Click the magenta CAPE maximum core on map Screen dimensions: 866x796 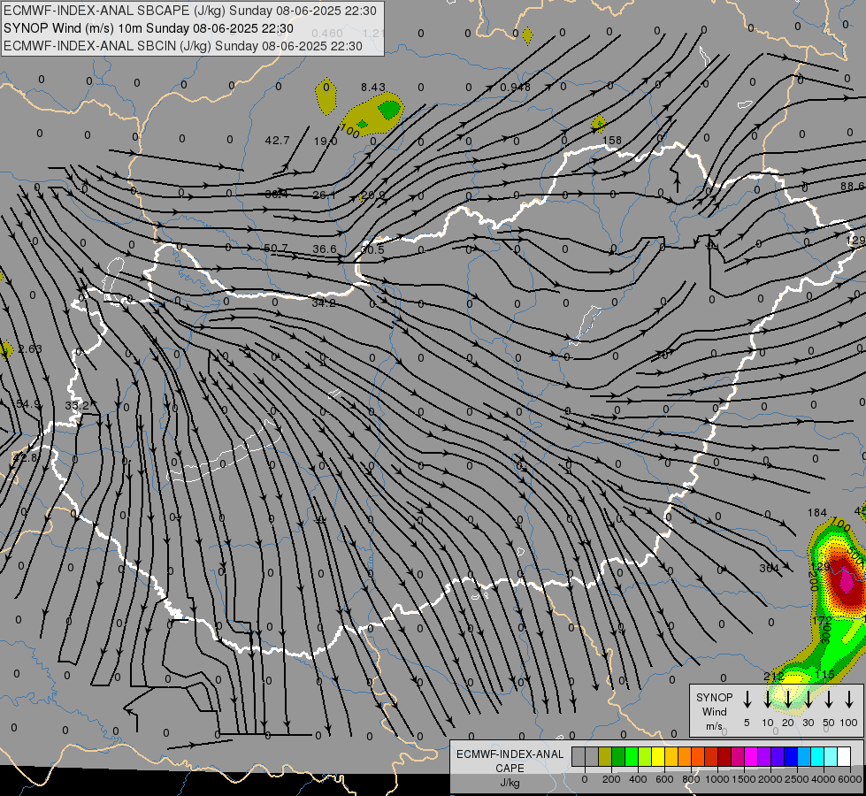[847, 579]
